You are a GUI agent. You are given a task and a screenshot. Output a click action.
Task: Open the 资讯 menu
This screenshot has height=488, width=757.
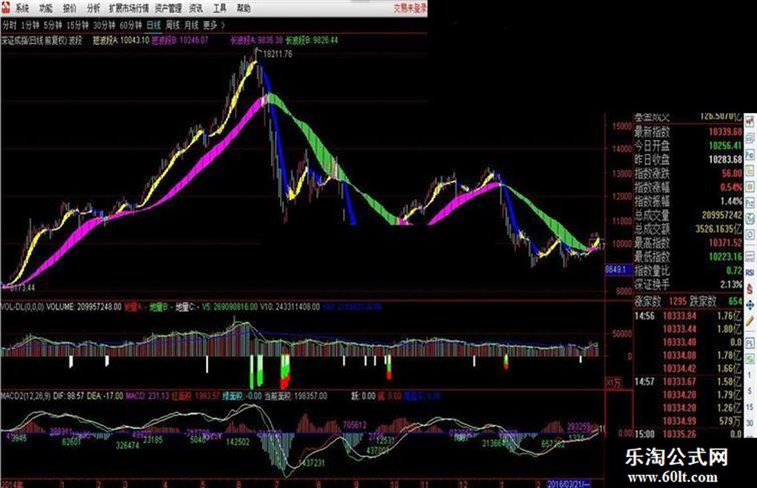pos(196,8)
